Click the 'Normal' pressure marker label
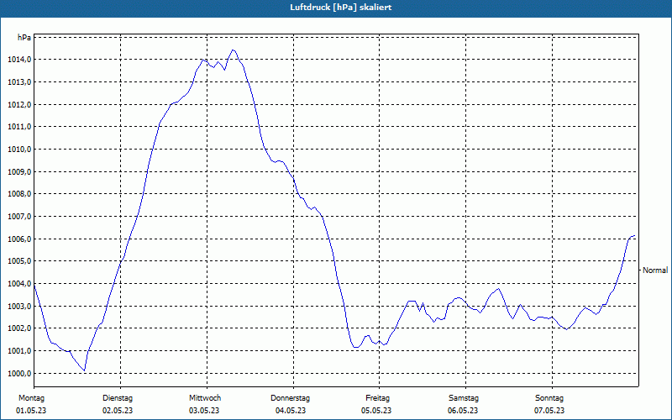The height and width of the screenshot is (420, 672). click(x=655, y=270)
